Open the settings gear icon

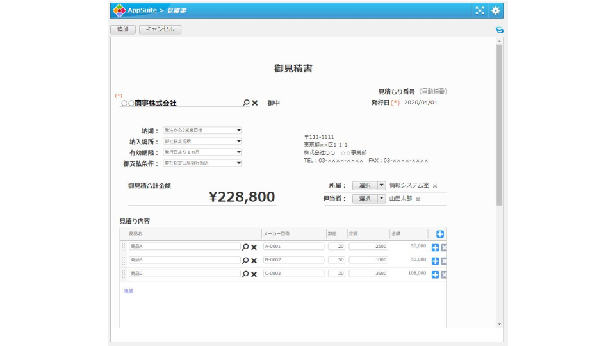pyautogui.click(x=496, y=11)
